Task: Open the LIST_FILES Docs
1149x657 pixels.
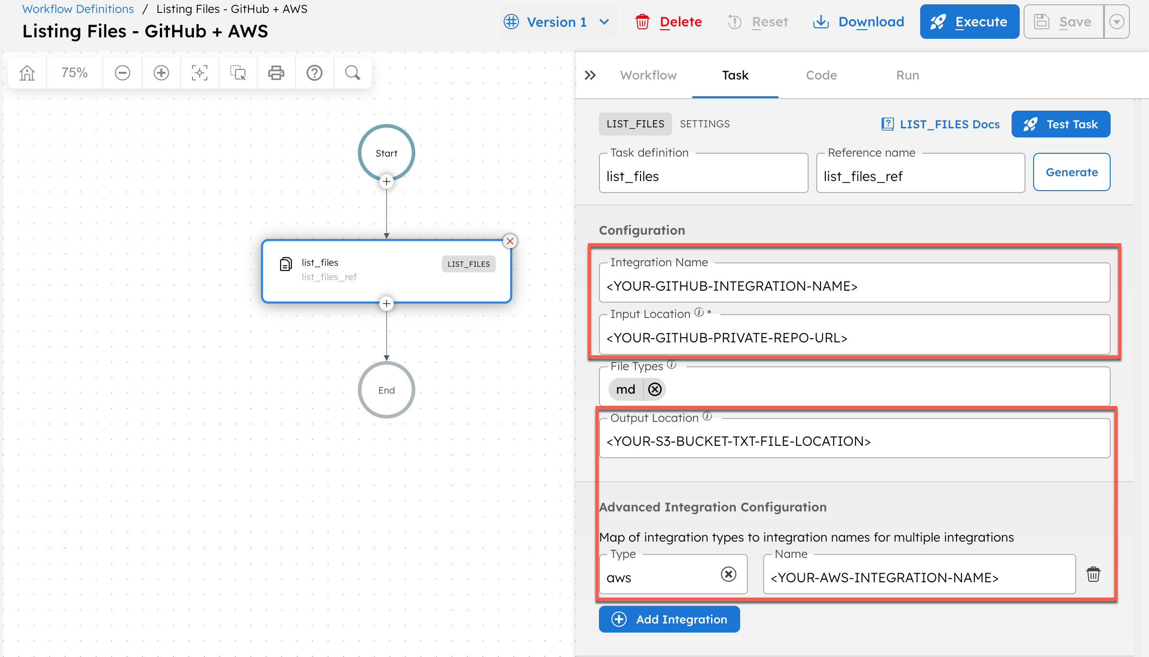Action: 940,124
